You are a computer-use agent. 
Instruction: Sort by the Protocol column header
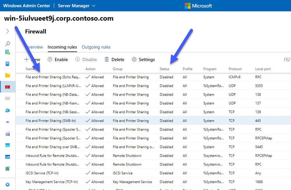[x=235, y=69]
